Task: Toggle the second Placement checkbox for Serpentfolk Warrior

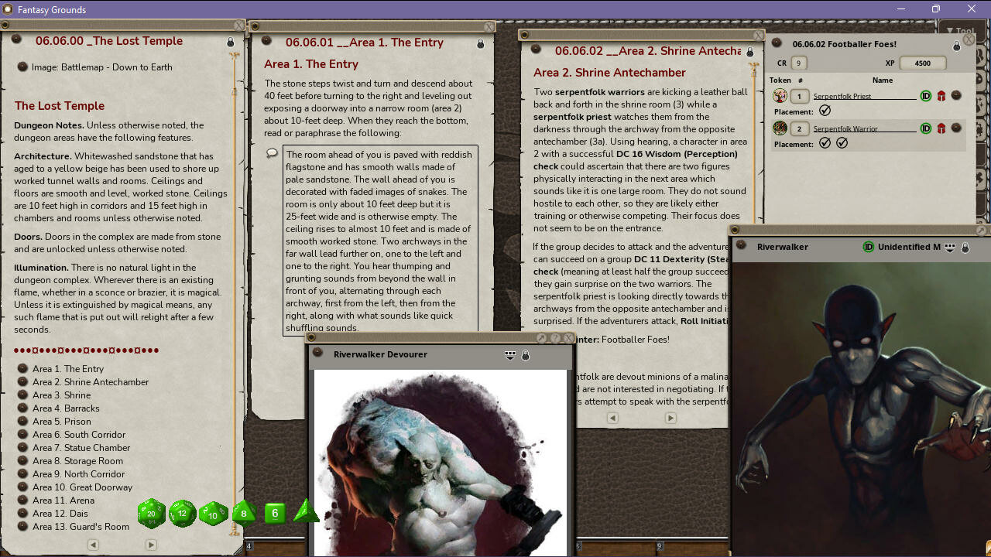Action: 842,143
